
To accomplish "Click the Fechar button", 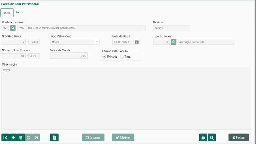I will pos(238,137).
